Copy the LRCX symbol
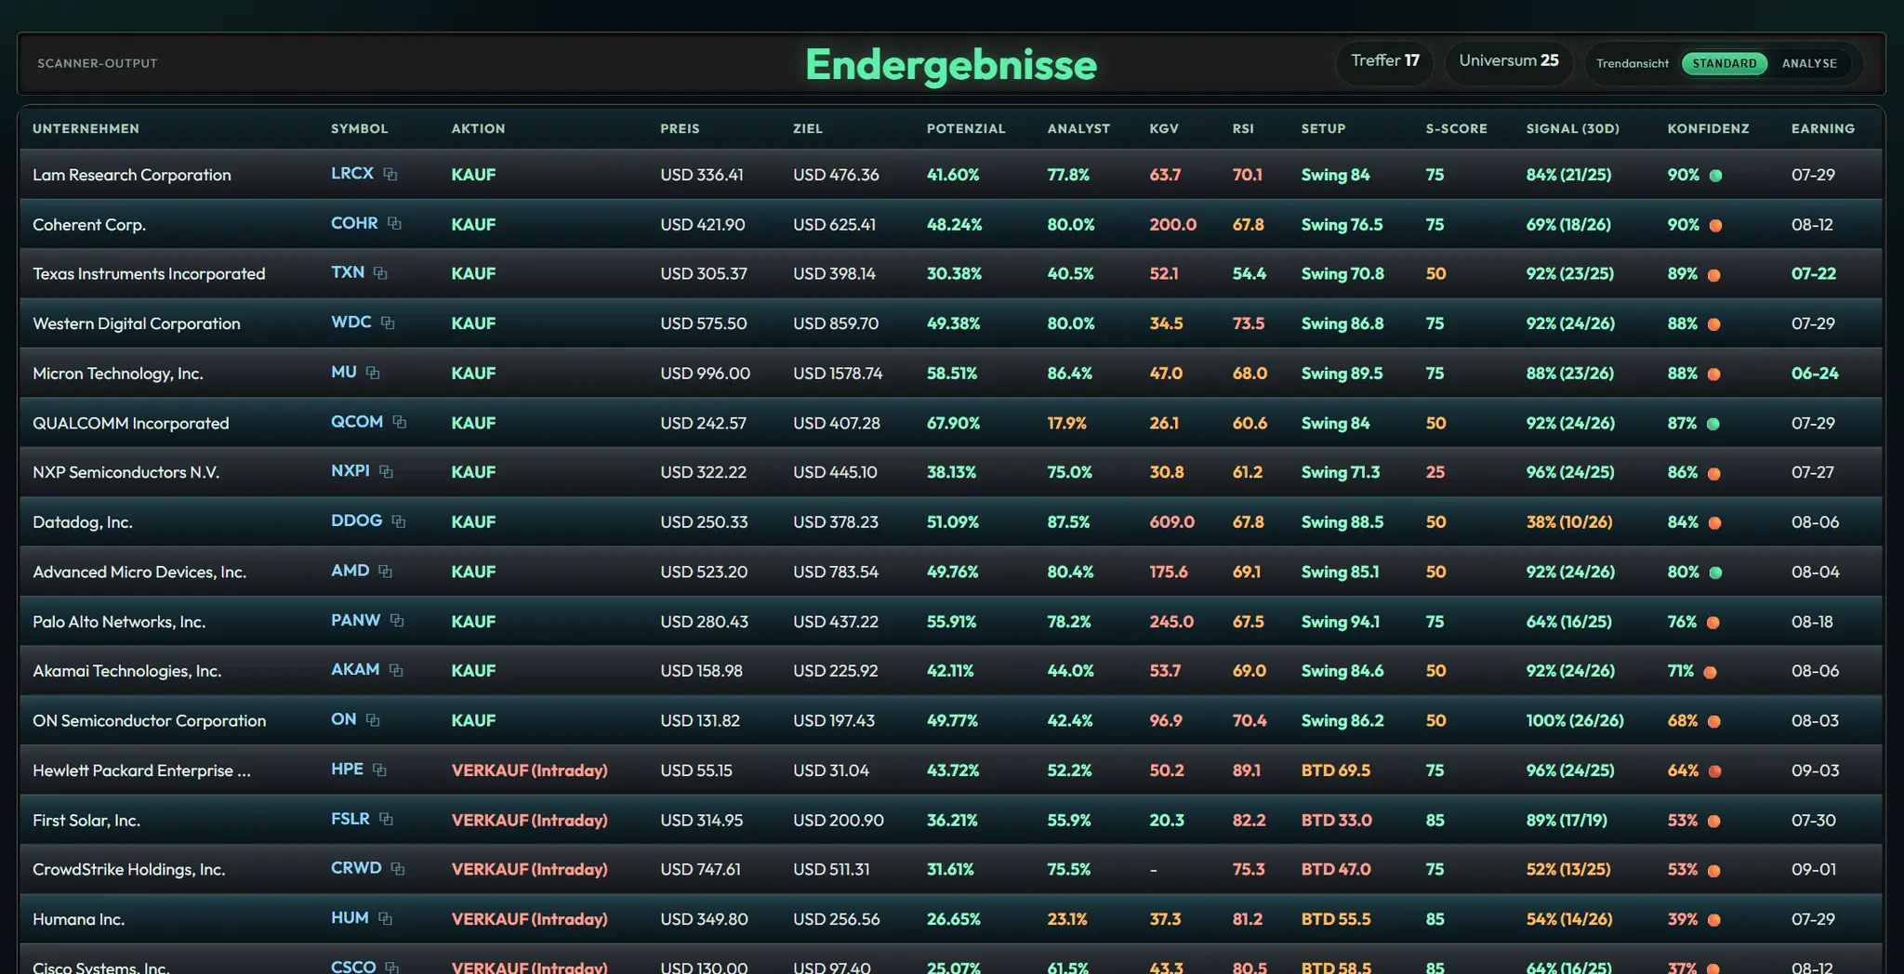The width and height of the screenshot is (1904, 974). click(x=390, y=174)
